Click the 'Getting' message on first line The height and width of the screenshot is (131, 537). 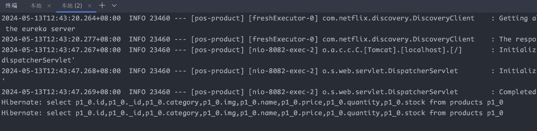(513, 18)
